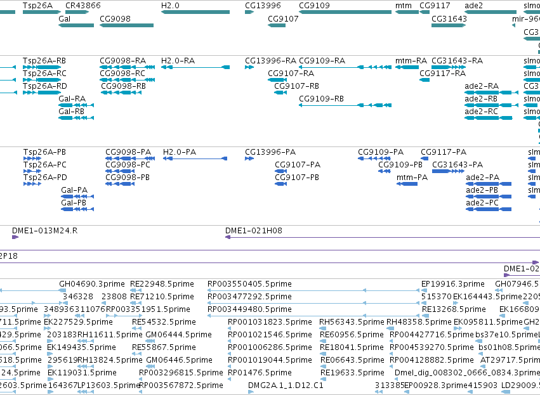Select protein ade2-PA

point(482,178)
